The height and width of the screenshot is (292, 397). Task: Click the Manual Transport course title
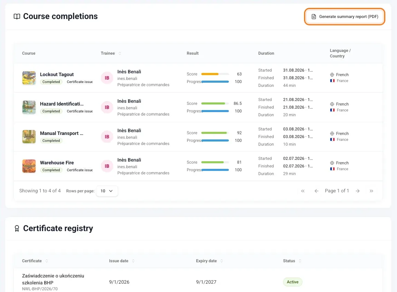(x=61, y=134)
